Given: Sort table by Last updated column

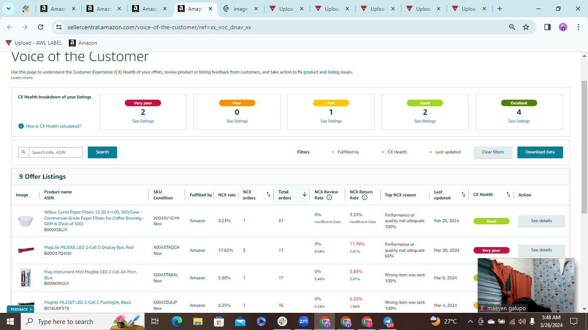Looking at the screenshot, I should (x=463, y=195).
